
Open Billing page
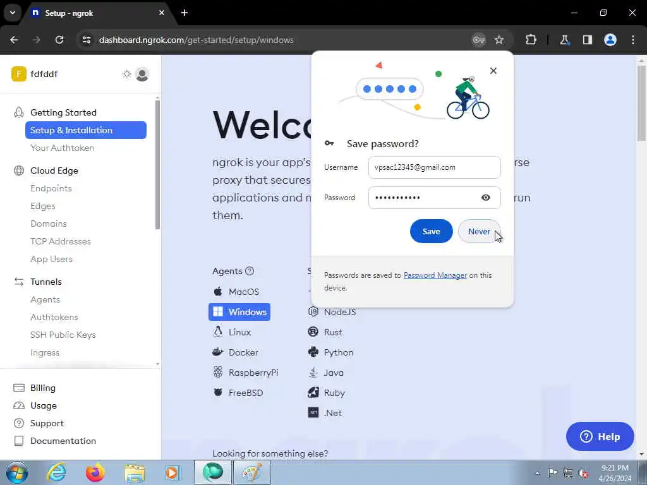[43, 388]
